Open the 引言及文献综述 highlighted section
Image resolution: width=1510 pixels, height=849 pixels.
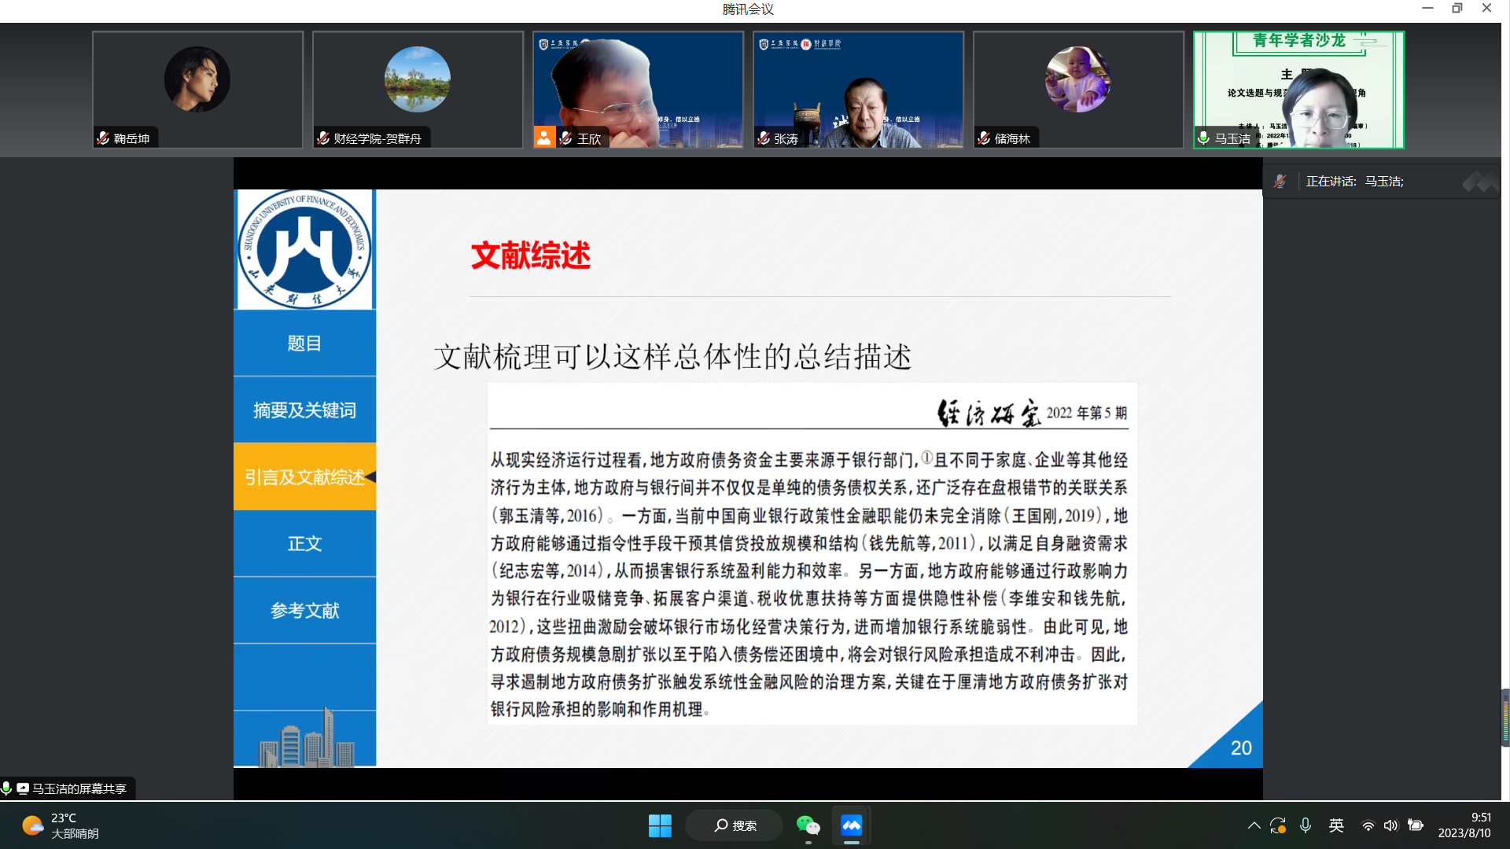[304, 476]
